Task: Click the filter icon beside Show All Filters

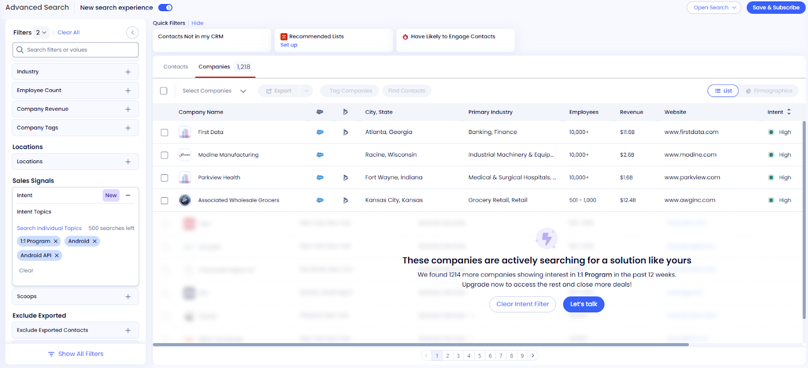Action: 51,354
